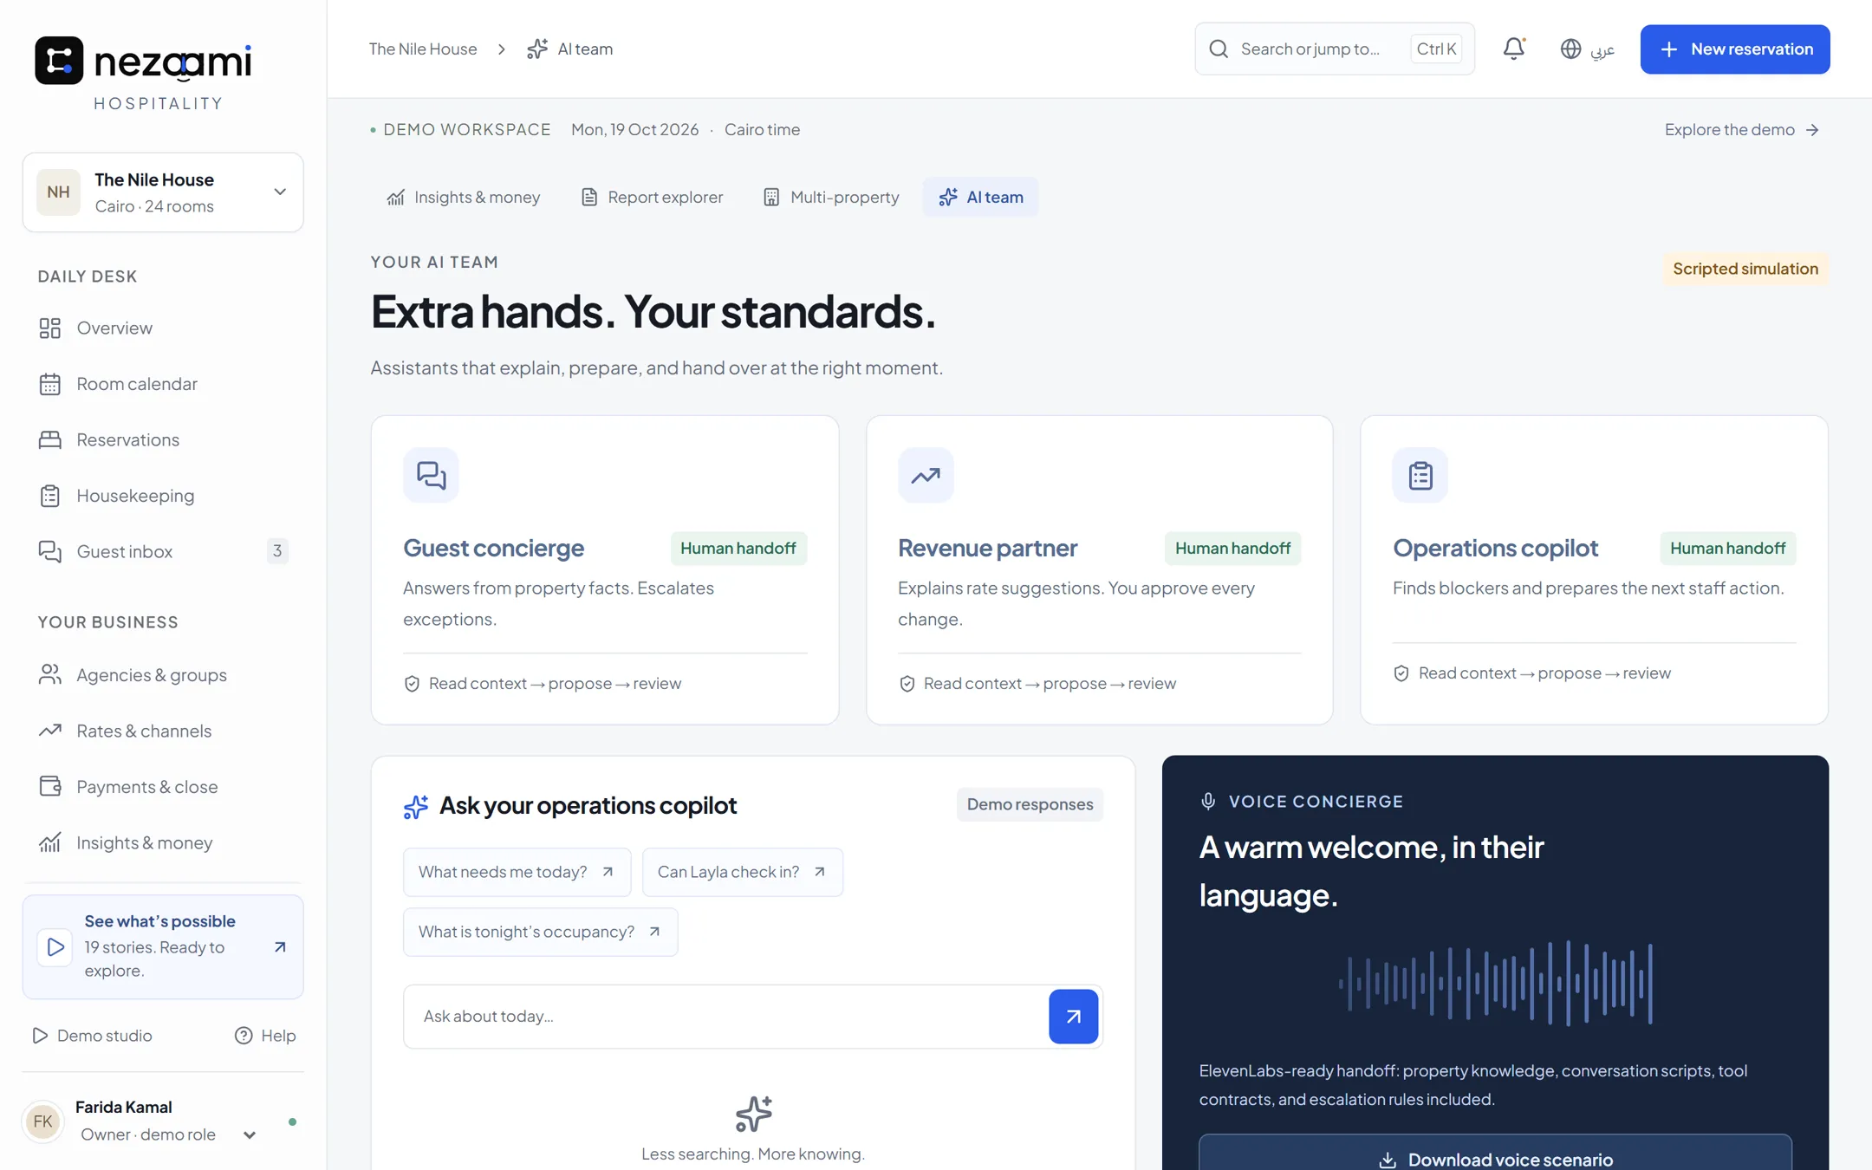Open the Guest inbox with 3 badge
The height and width of the screenshot is (1170, 1872).
(x=163, y=551)
